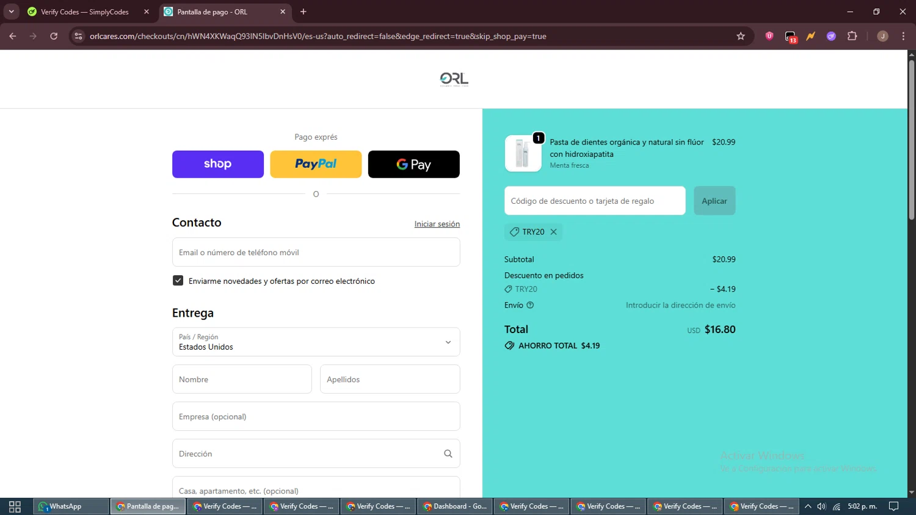Click the Envío help question icon
The width and height of the screenshot is (916, 515).
click(x=530, y=305)
